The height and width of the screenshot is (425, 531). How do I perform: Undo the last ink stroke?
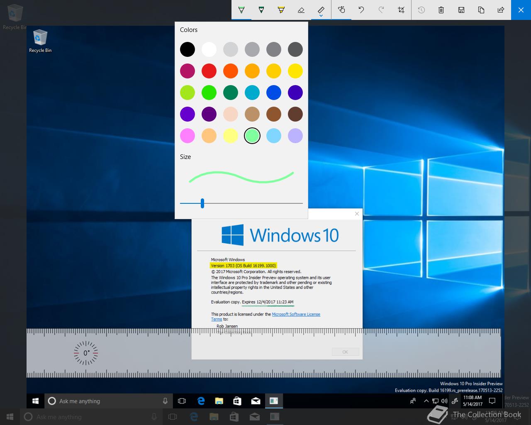(x=361, y=10)
